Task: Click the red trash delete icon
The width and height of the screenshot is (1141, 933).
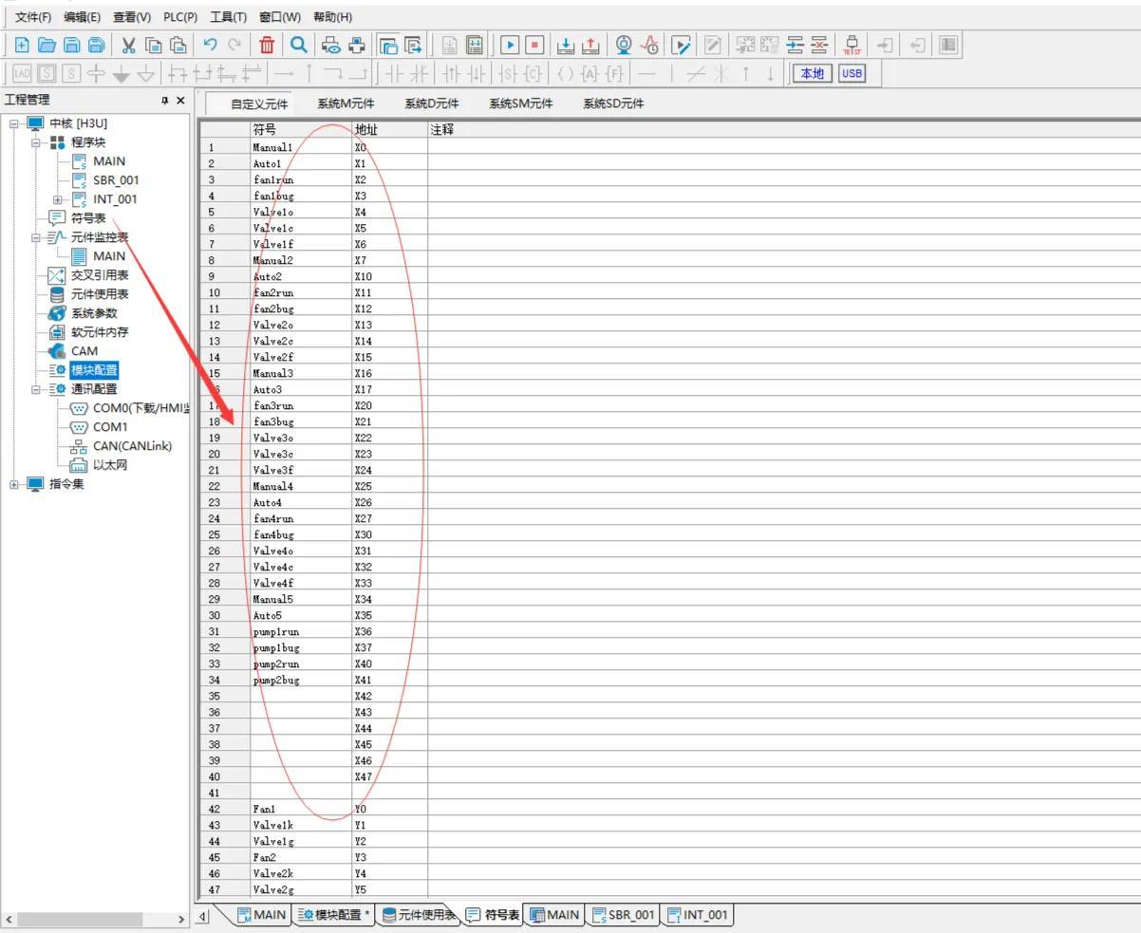Action: 268,45
